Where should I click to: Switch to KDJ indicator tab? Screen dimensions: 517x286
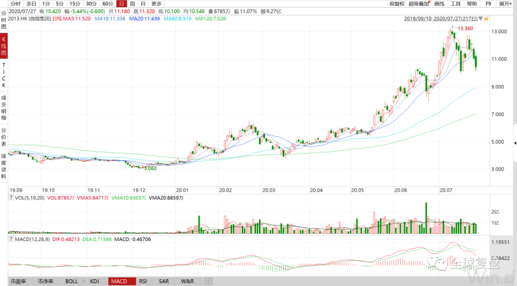click(x=94, y=281)
